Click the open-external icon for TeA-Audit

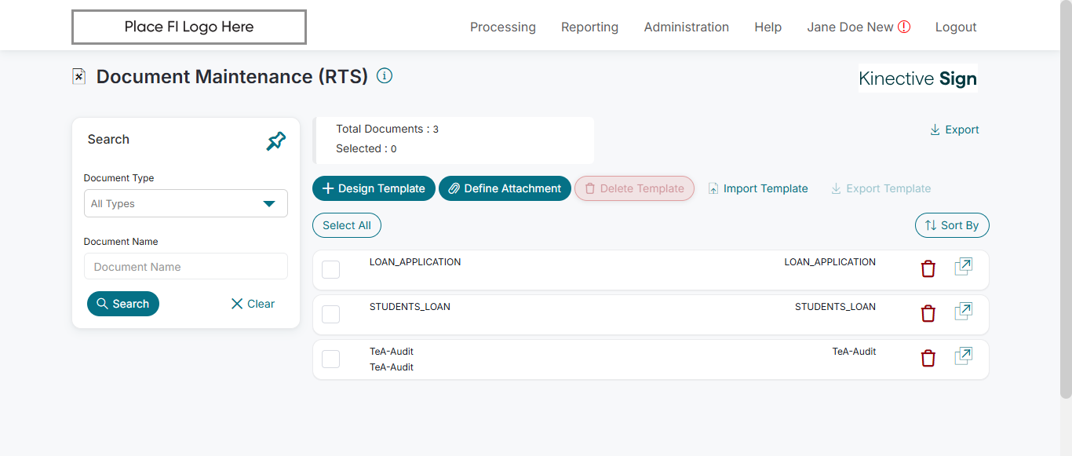click(x=963, y=356)
